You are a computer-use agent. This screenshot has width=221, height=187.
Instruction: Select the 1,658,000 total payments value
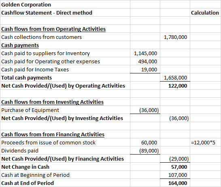(175, 78)
